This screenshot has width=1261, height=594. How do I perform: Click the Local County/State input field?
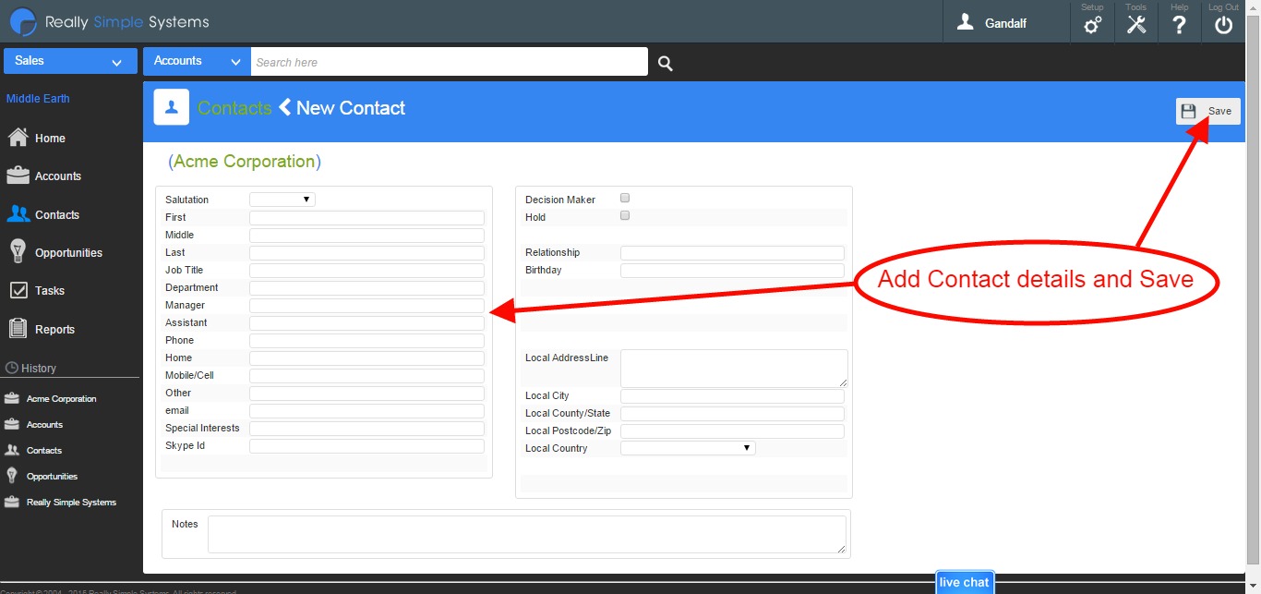coord(732,414)
